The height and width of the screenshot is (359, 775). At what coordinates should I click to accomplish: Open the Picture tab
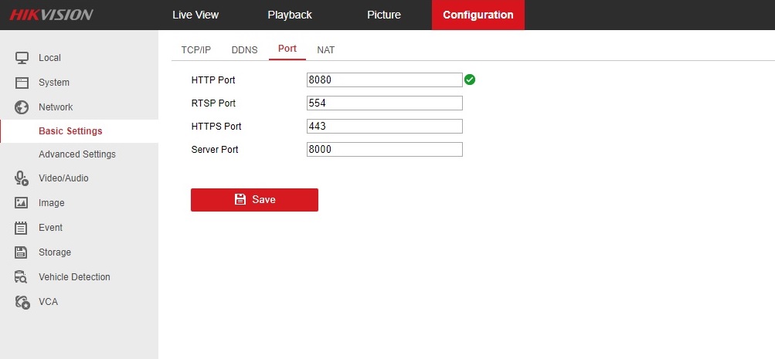[384, 15]
